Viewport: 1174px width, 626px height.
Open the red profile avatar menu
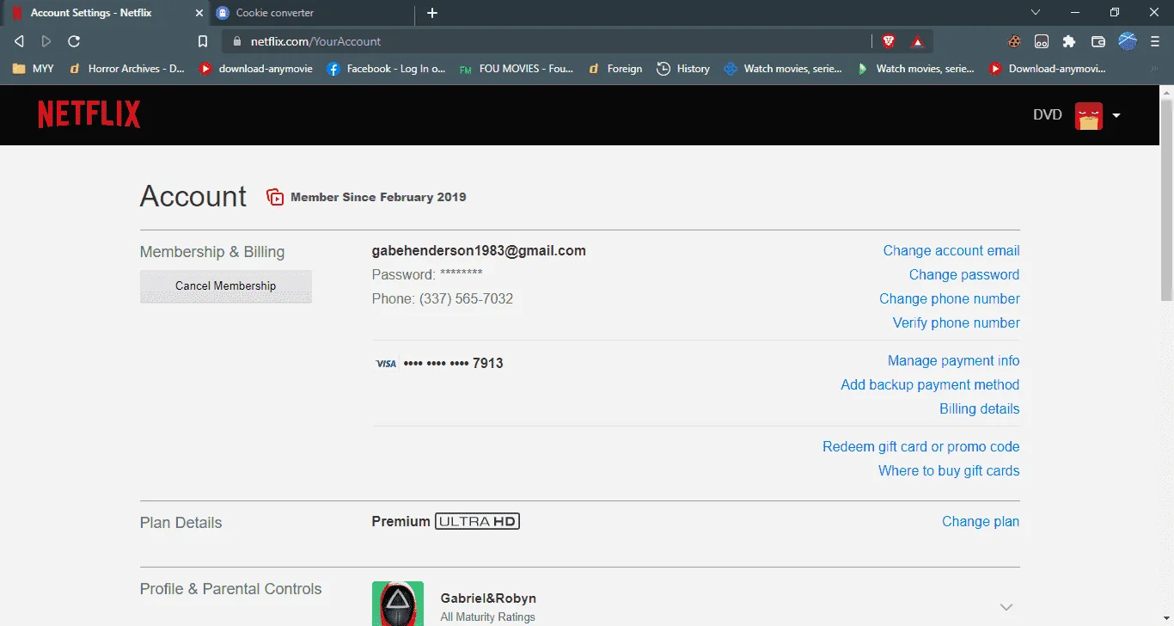pos(1088,115)
